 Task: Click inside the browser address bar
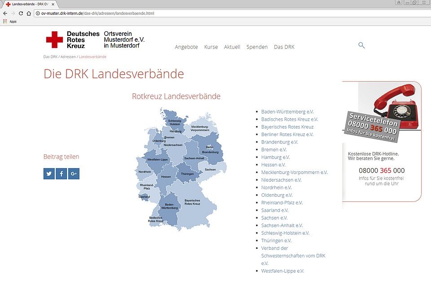pos(135,13)
